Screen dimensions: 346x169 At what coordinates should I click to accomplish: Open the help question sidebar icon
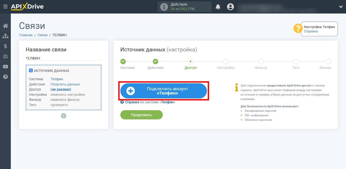[5, 77]
